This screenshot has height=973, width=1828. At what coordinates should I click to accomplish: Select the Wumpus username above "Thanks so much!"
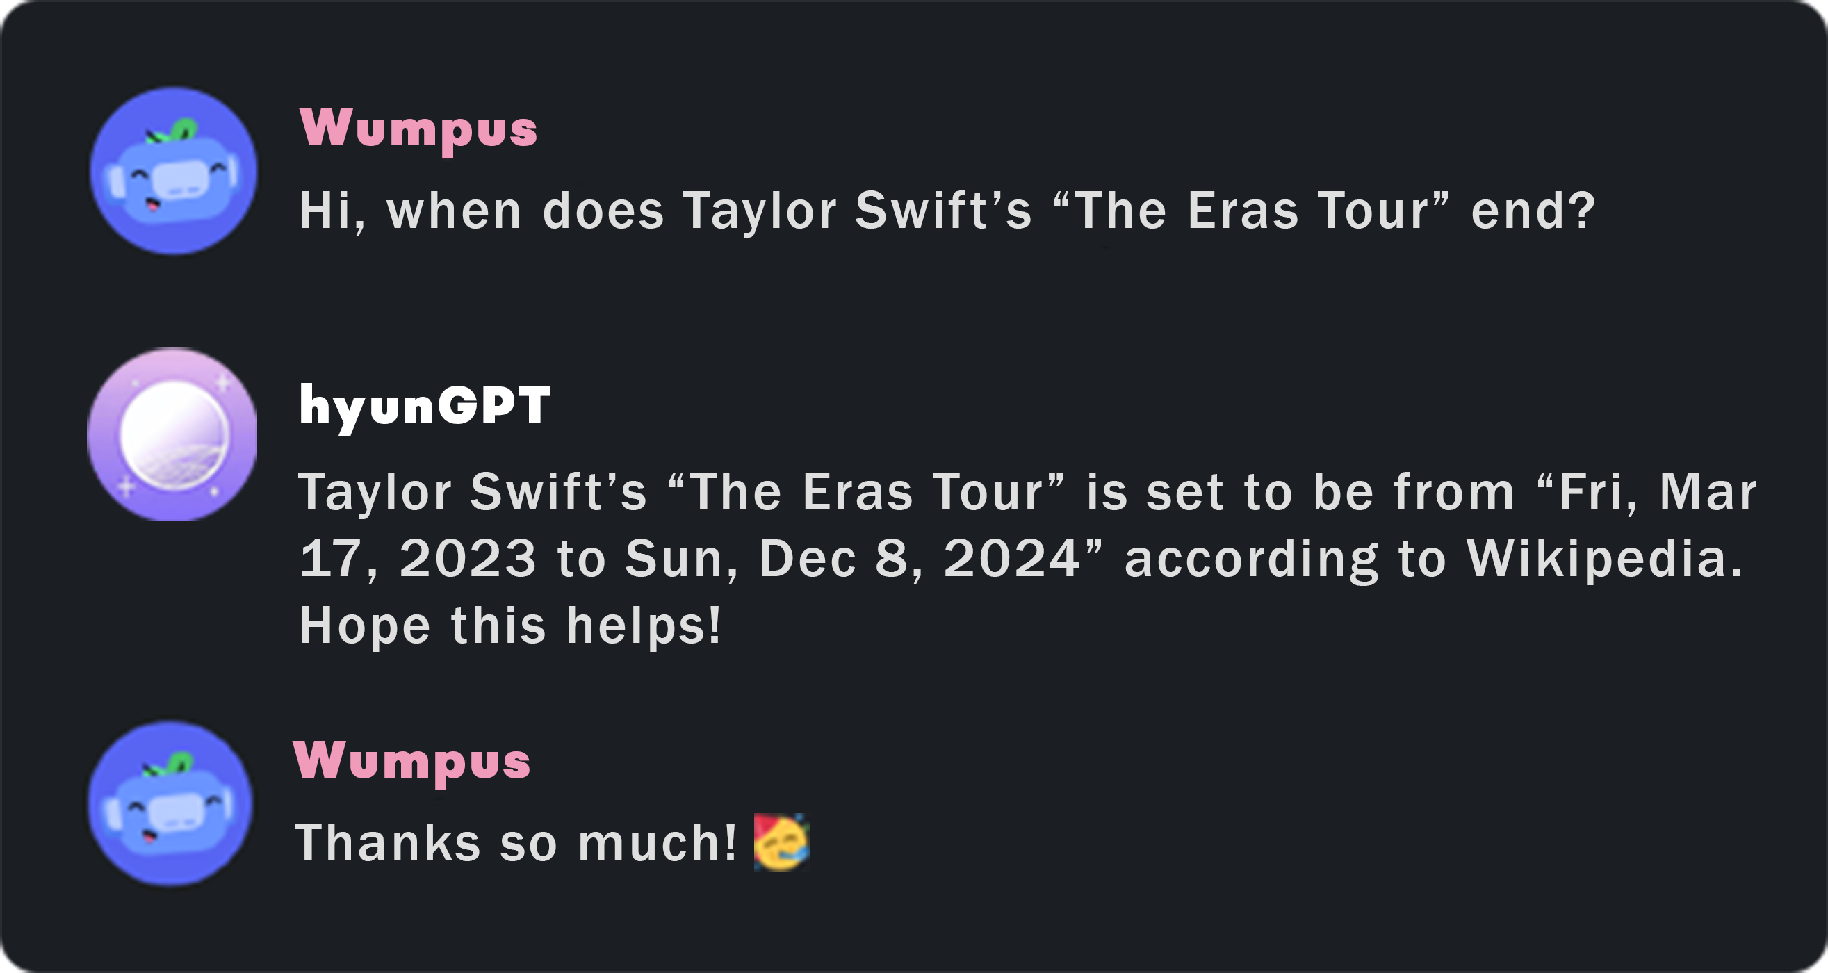(x=411, y=761)
